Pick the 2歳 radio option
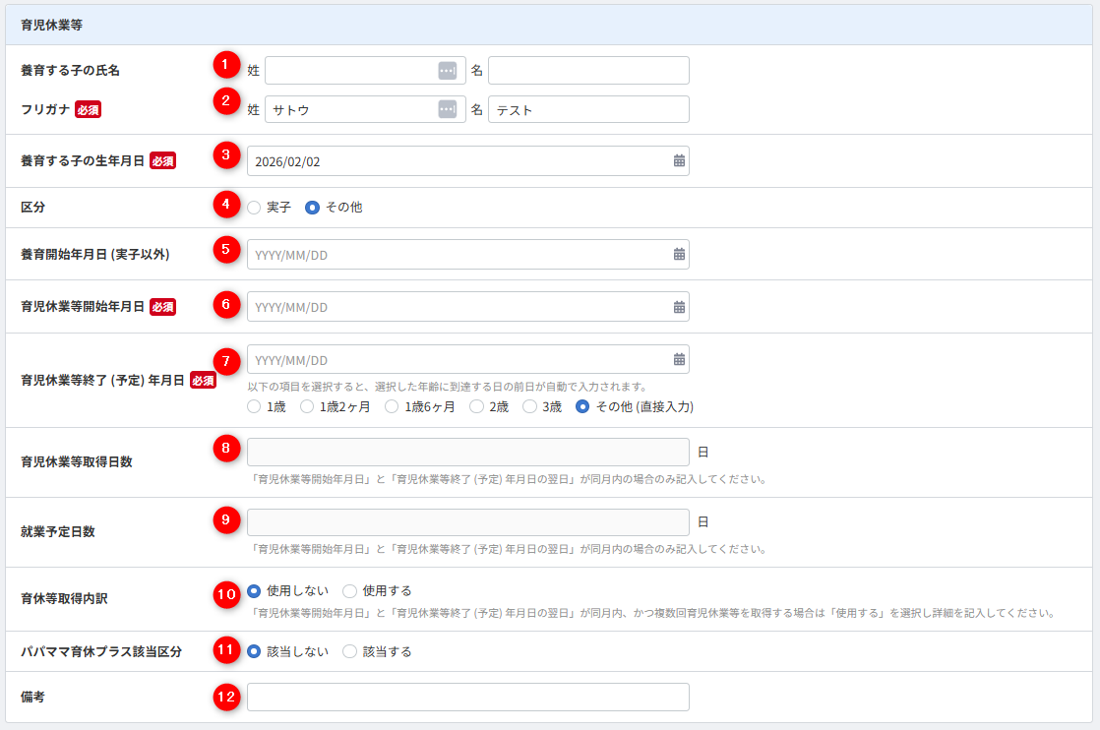The width and height of the screenshot is (1100, 730). (477, 406)
